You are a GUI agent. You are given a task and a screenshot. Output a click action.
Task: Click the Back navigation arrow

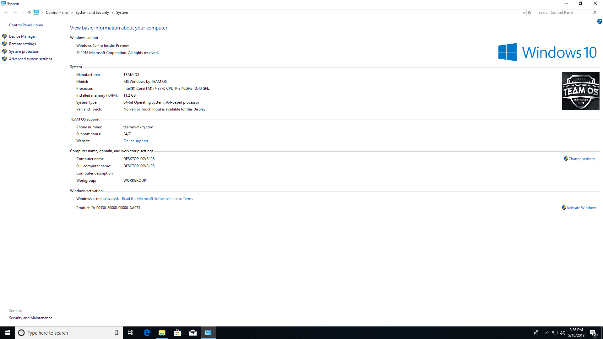[6, 13]
